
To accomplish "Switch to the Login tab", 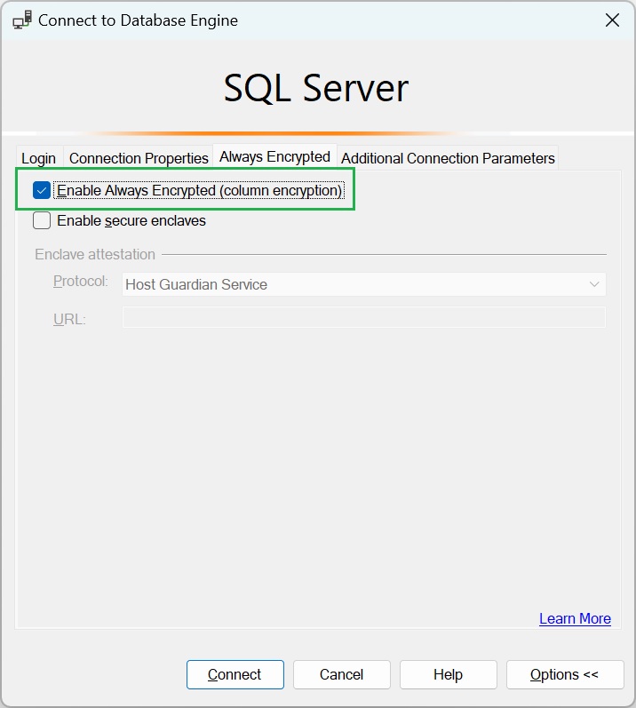I will point(38,158).
